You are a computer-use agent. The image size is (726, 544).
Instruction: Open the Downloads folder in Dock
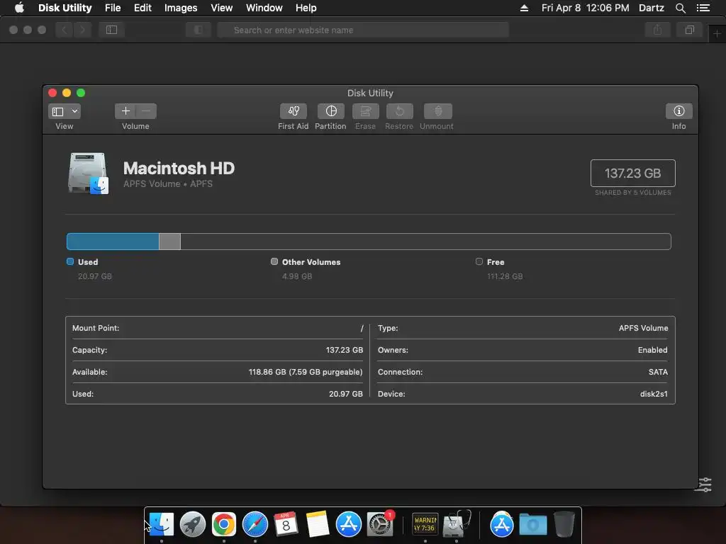[x=532, y=525]
